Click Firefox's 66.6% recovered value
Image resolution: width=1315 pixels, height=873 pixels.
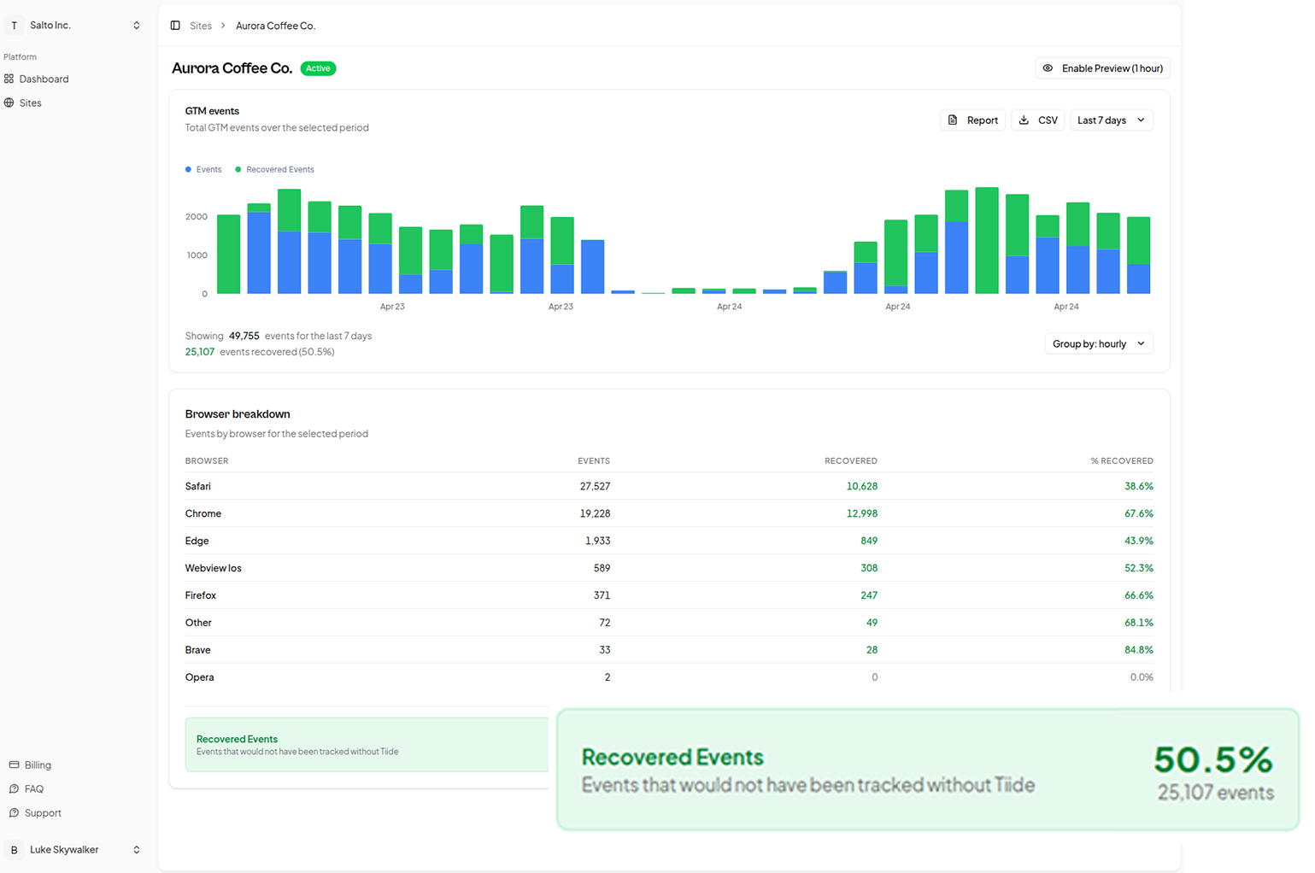1139,595
